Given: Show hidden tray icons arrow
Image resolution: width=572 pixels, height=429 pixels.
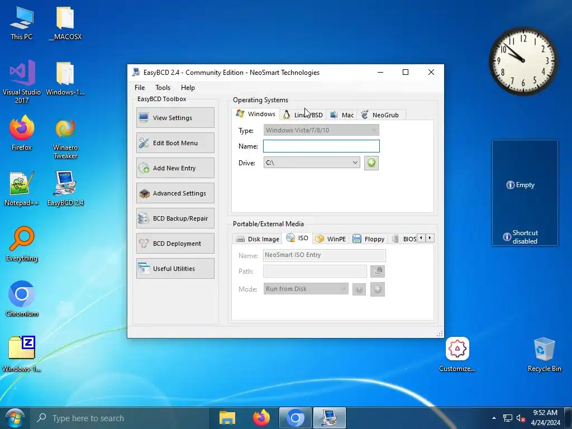Looking at the screenshot, I should 494,418.
